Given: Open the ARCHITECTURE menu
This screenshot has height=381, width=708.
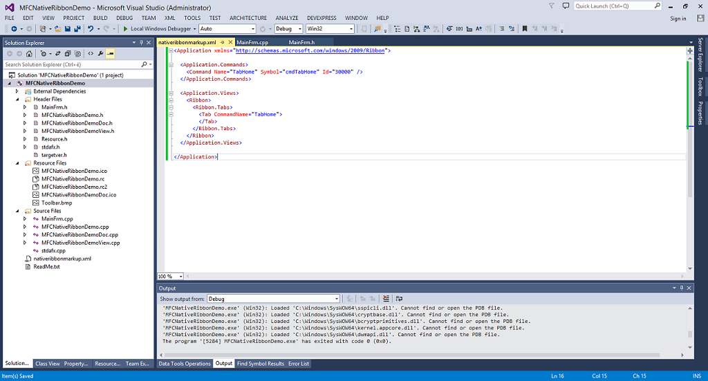Looking at the screenshot, I should click(248, 18).
